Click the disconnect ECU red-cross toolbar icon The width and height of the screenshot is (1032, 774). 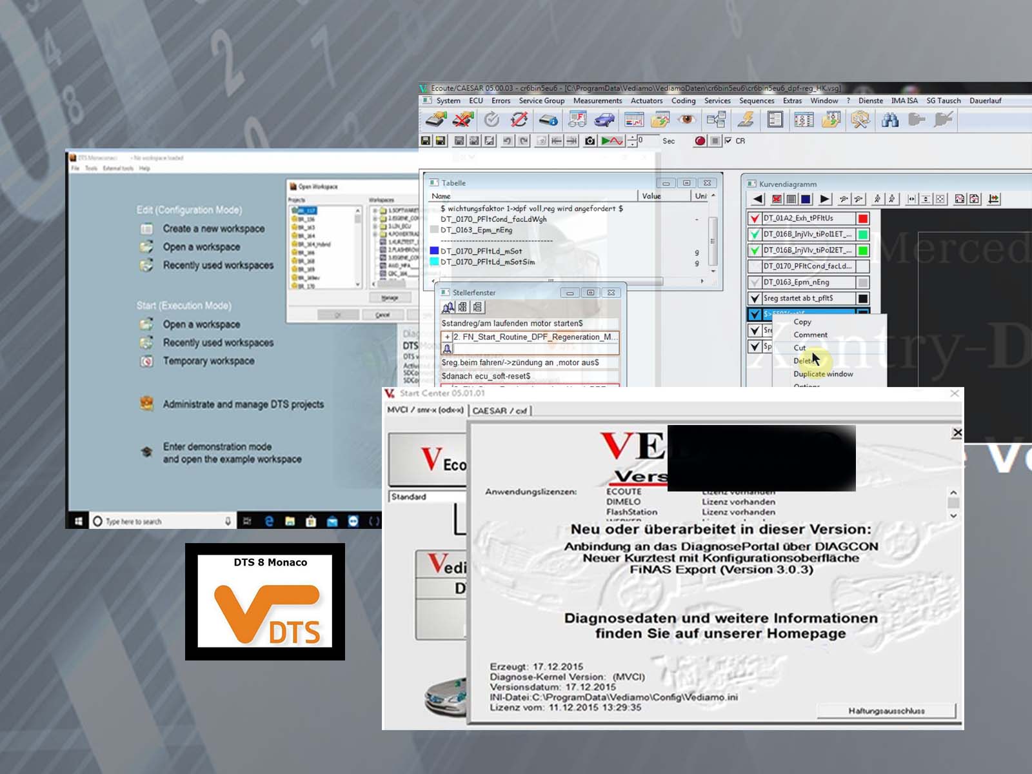(463, 119)
